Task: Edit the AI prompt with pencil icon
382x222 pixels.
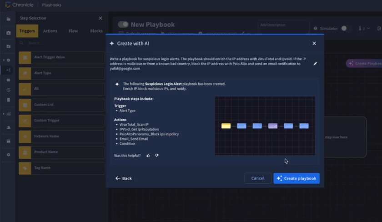Action: click(315, 64)
